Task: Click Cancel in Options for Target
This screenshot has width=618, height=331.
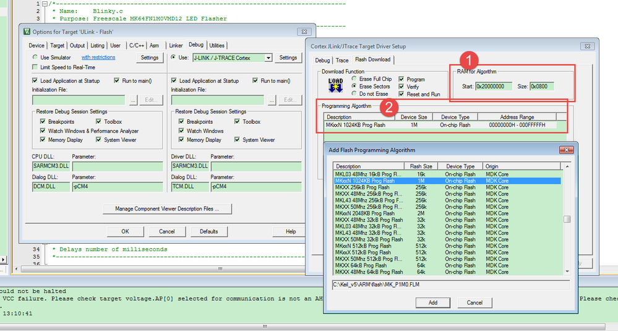Action: pos(167,231)
